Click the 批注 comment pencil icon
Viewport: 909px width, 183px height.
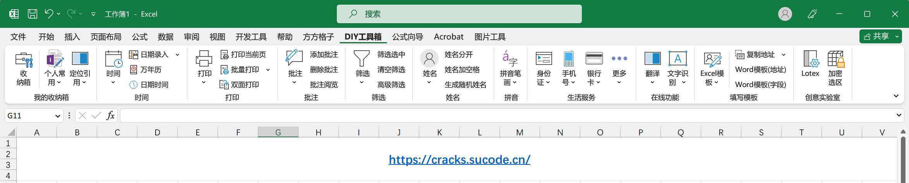294,58
